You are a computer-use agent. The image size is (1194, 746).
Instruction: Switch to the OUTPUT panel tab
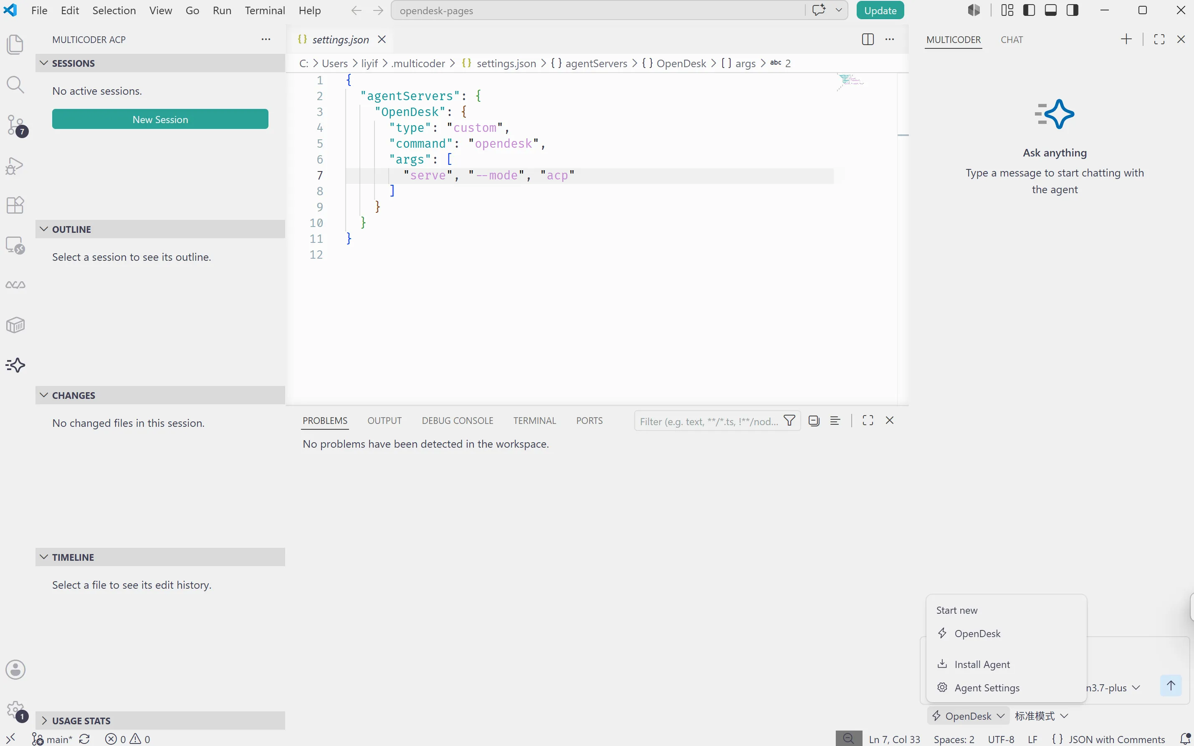[x=385, y=421]
